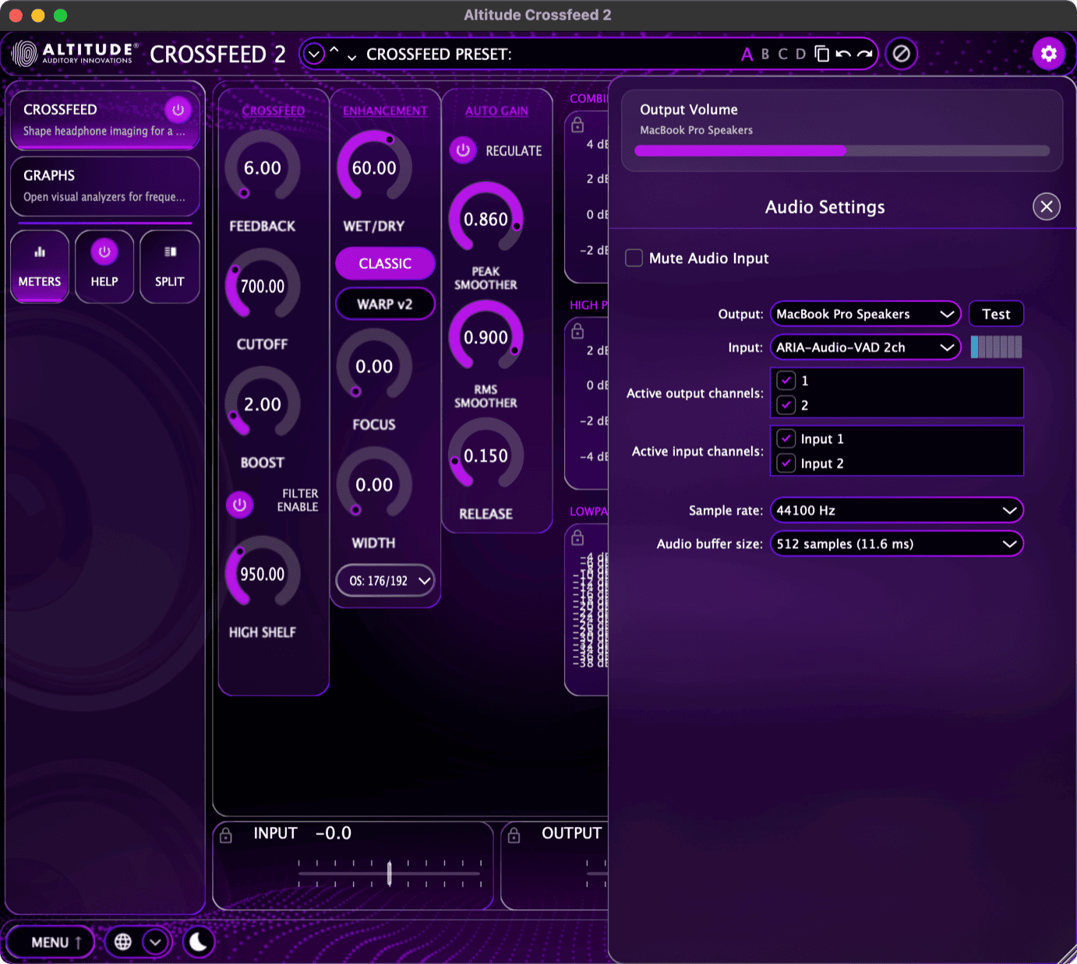Toggle the CROSSFEED power button
The height and width of the screenshot is (964, 1077).
click(x=178, y=110)
